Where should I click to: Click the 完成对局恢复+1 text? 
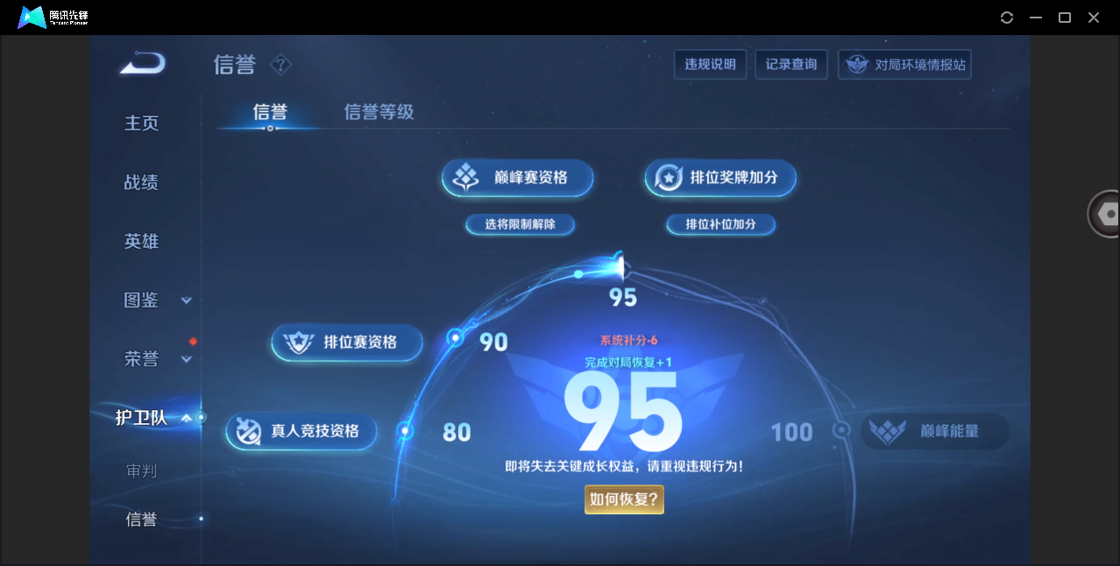[x=628, y=362]
